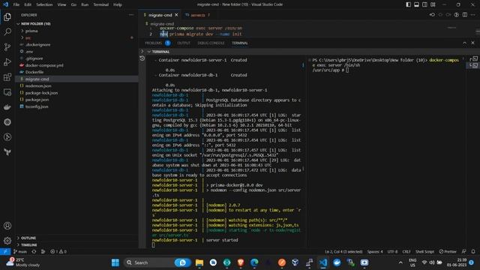
Task: Click the remote window indicator in status bar
Action: [5, 252]
